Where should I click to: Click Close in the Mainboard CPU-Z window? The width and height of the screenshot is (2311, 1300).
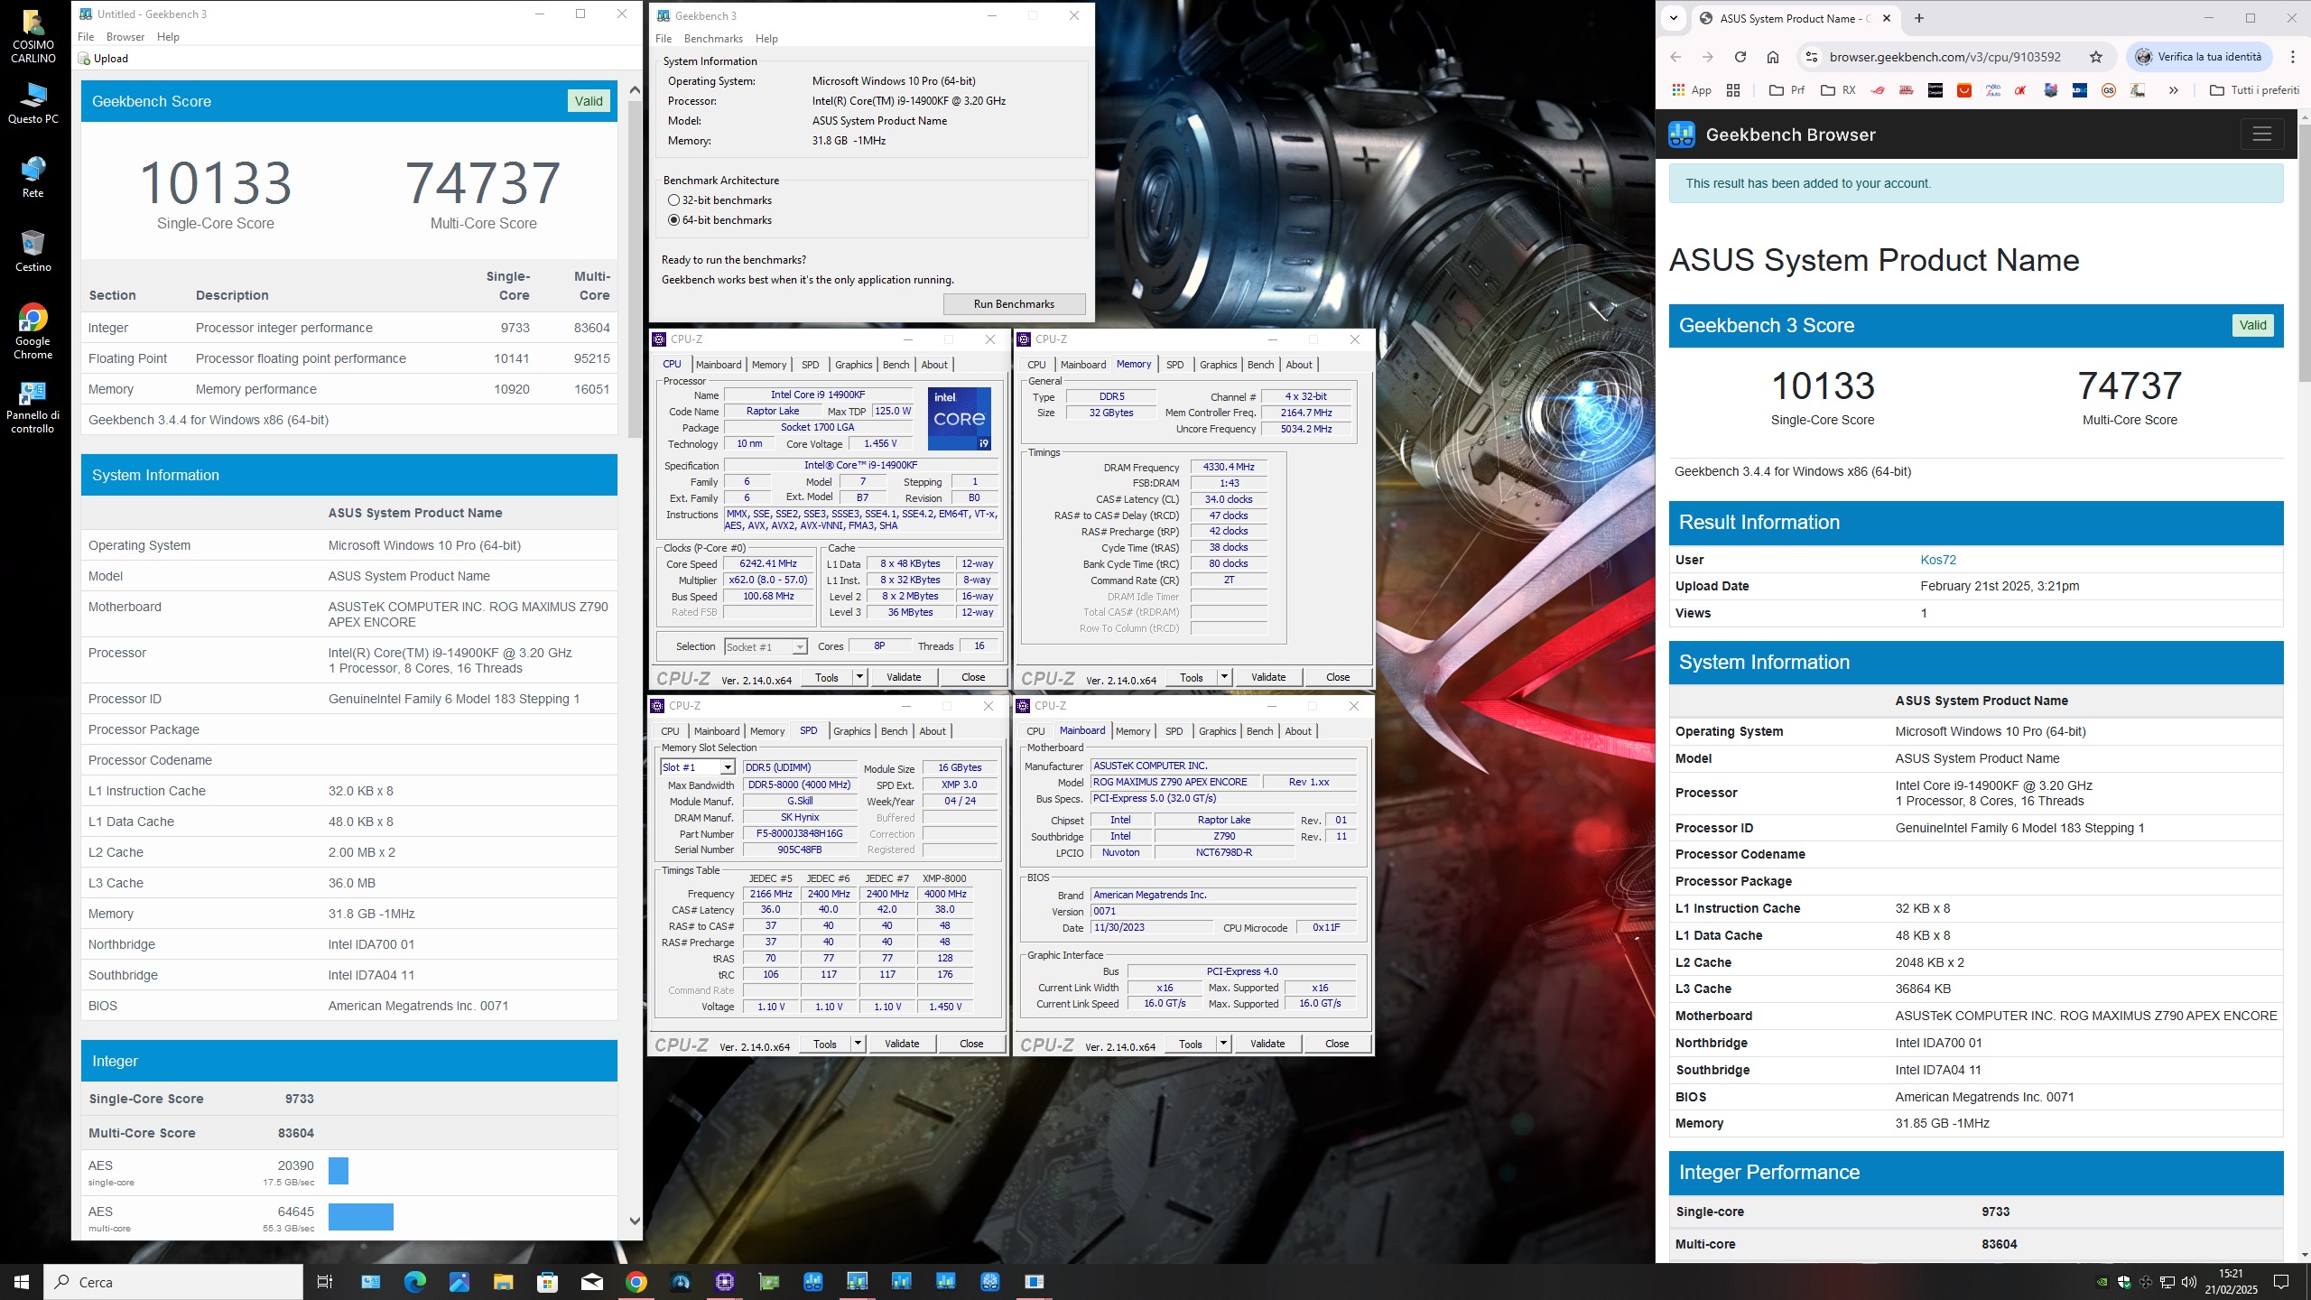coord(1337,1045)
